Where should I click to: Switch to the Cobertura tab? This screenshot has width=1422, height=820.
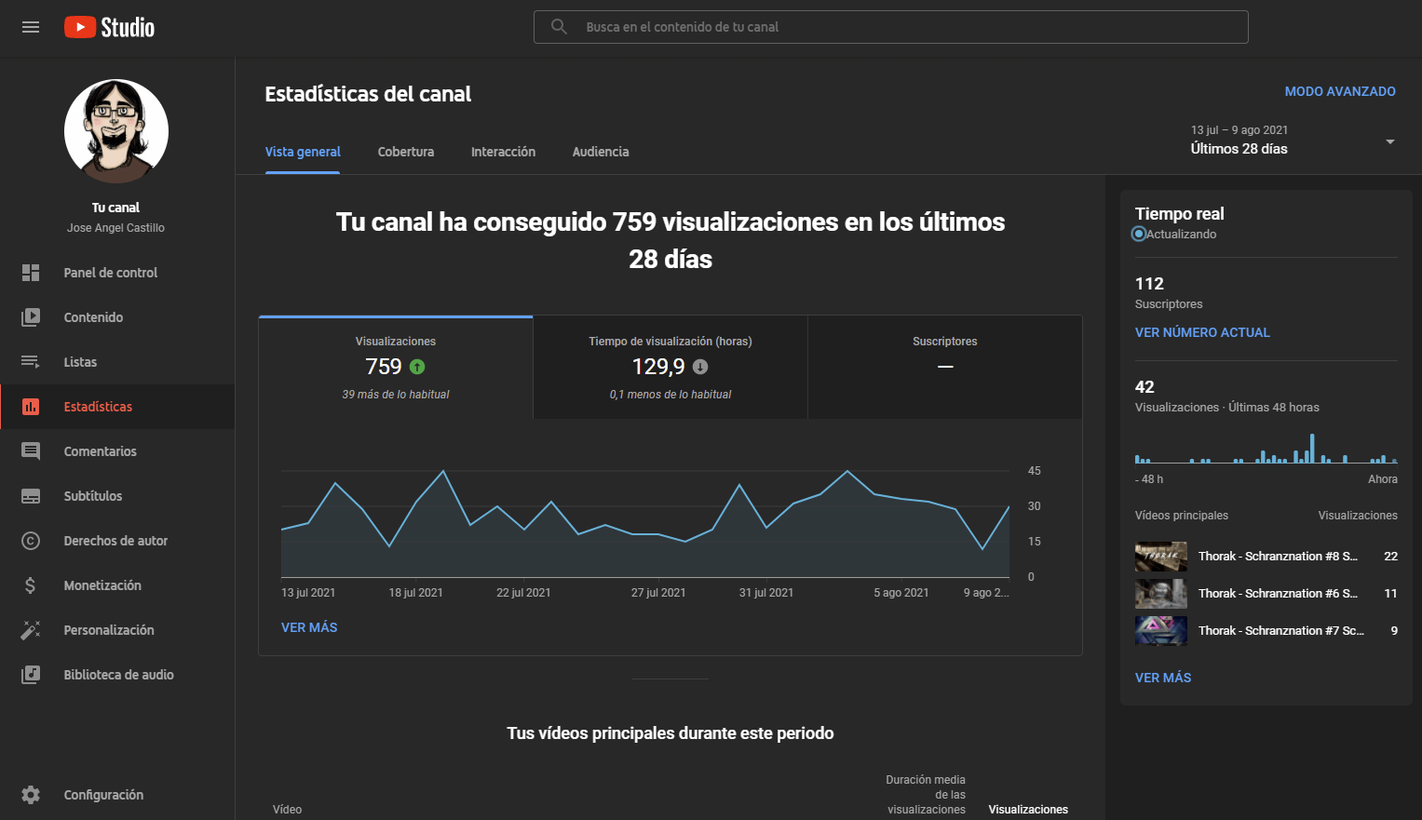pos(405,152)
